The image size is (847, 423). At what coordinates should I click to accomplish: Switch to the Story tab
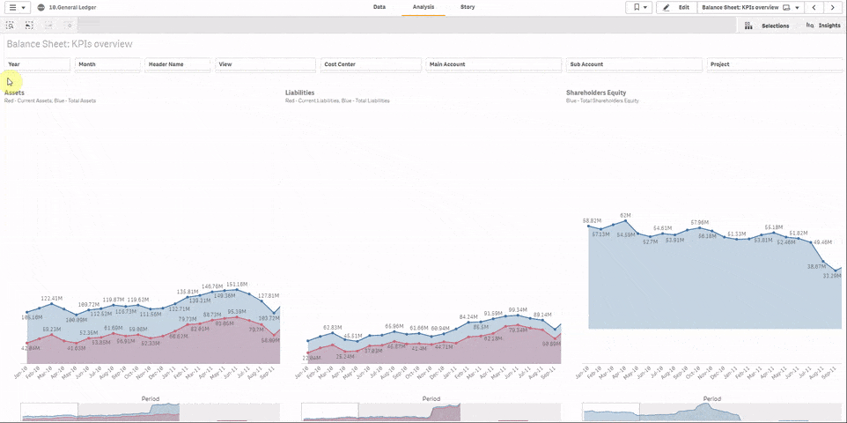[x=468, y=8]
